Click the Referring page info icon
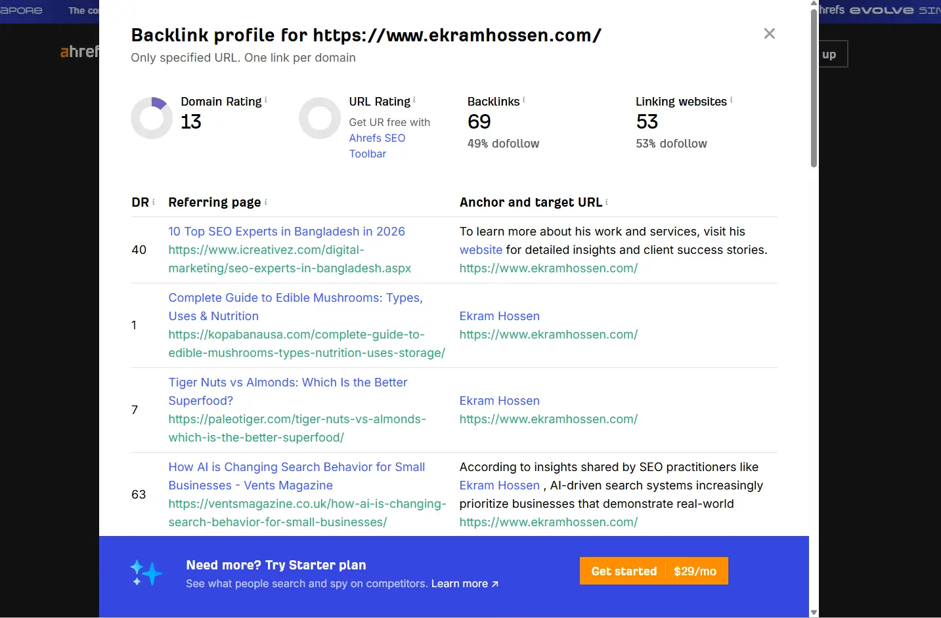Image resolution: width=941 pixels, height=618 pixels. pos(266,201)
